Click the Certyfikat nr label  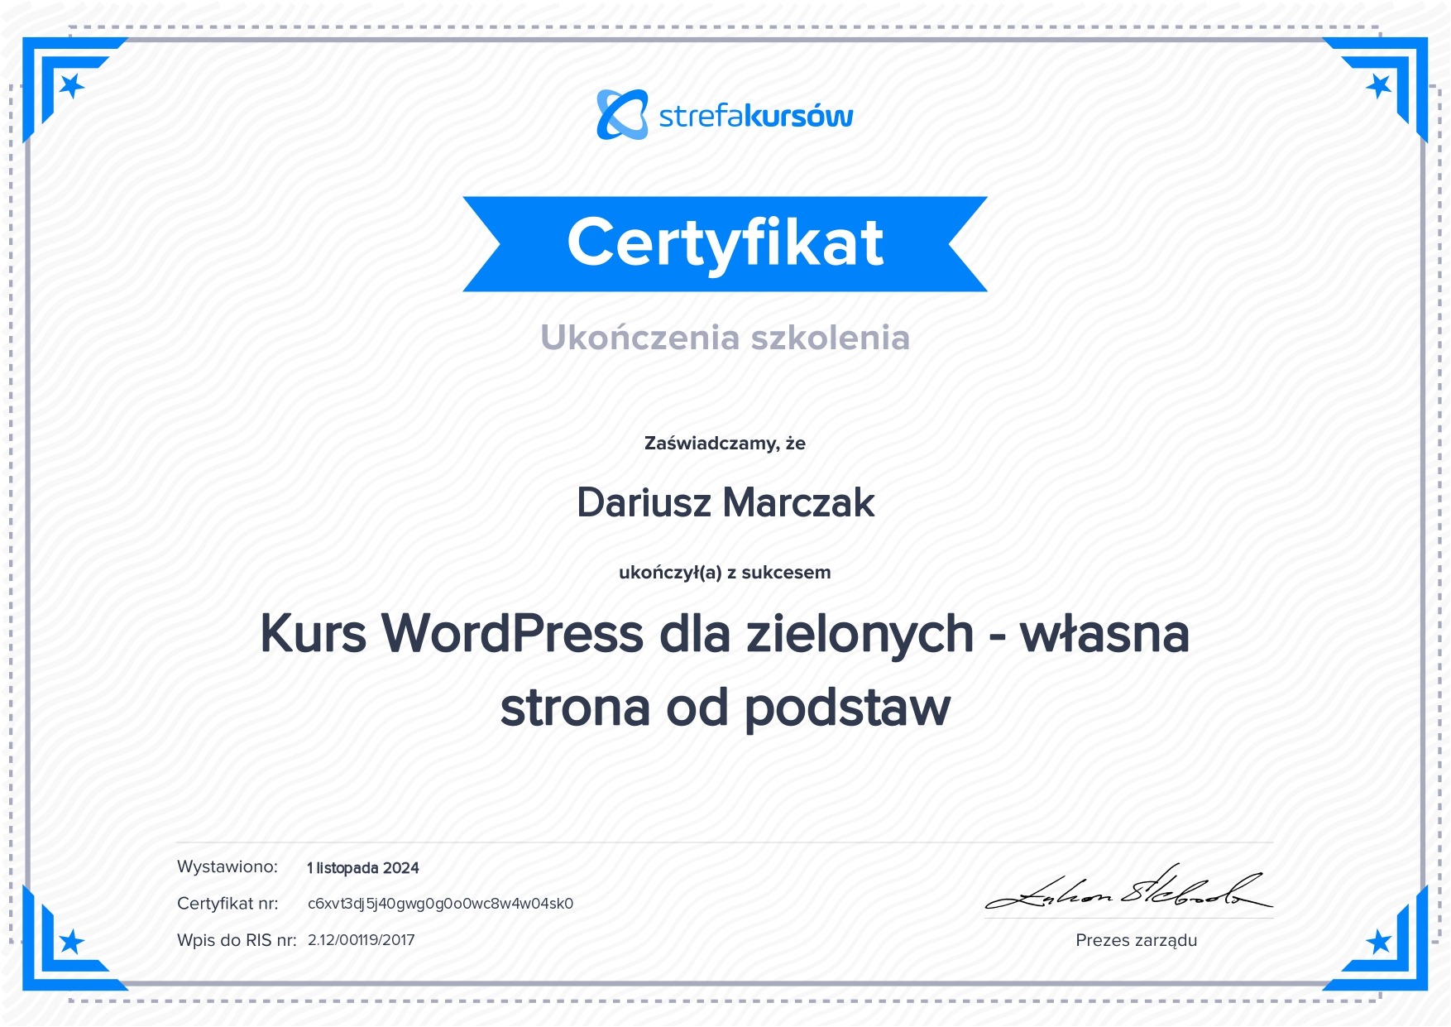(x=227, y=904)
